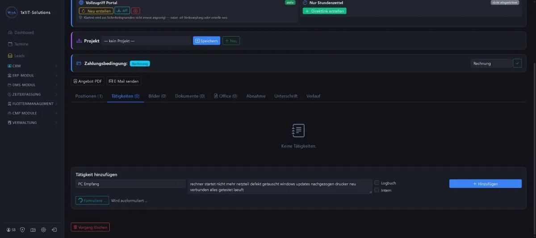Click the empty activities notebook icon

coord(298,131)
